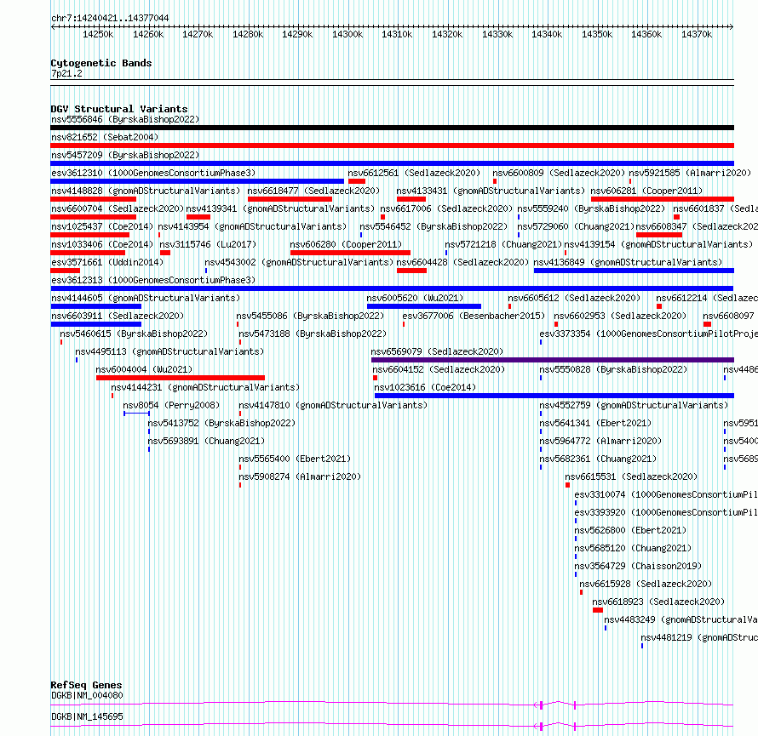This screenshot has width=758, height=736.
Task: Open nsv6618923 (Sedlazeck2020) label
Action: (x=658, y=602)
